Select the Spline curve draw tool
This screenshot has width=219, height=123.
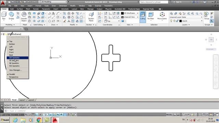[49, 17]
